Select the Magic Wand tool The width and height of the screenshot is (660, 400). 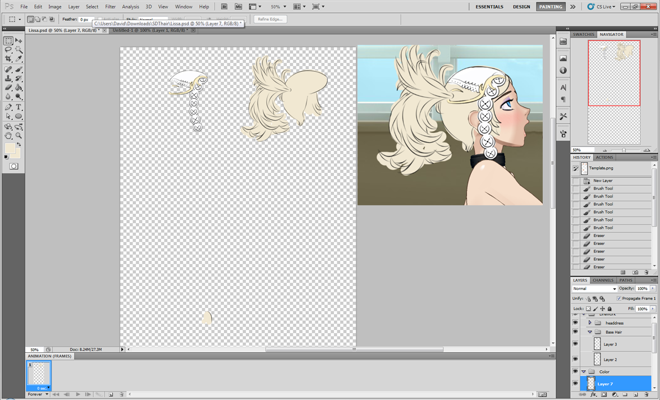point(19,50)
